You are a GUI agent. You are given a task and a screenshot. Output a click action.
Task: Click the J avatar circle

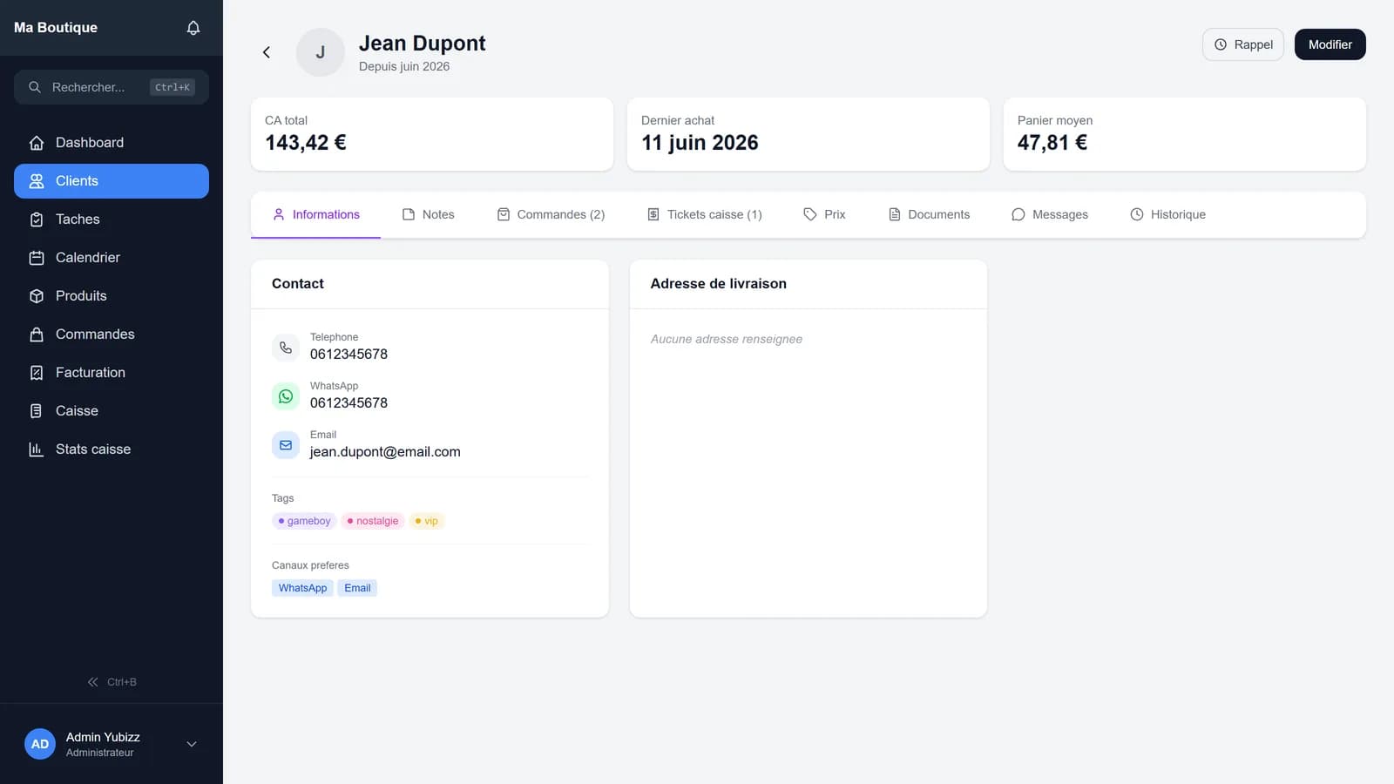click(x=321, y=52)
